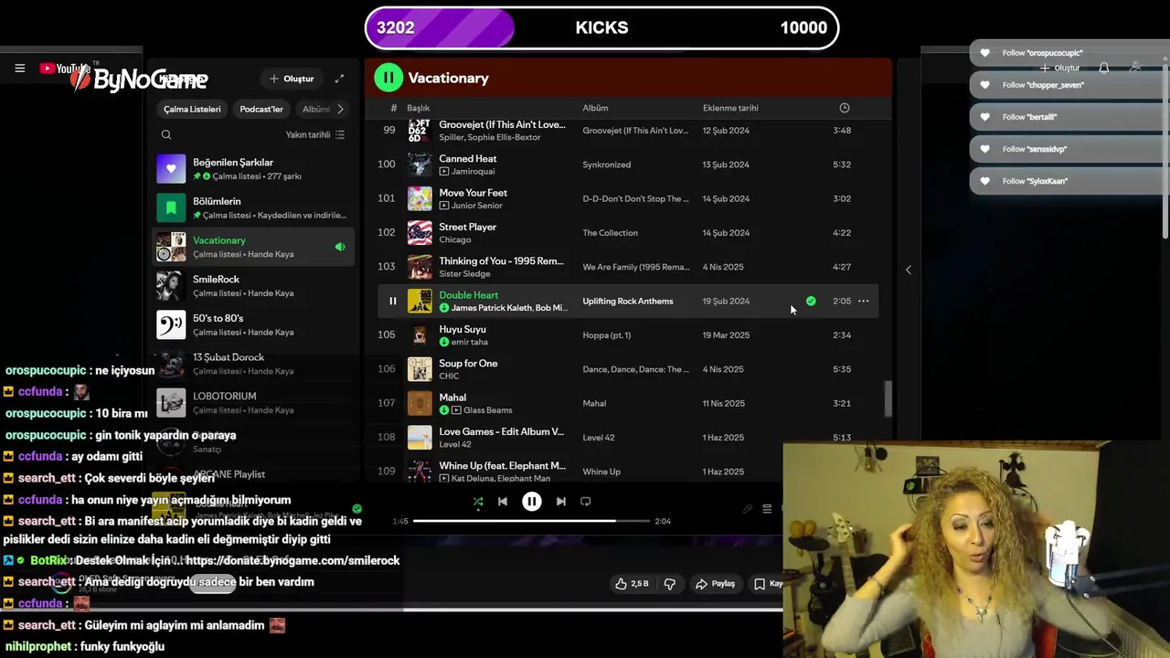This screenshot has height=658, width=1170.
Task: Open the Uplifting Rock Anthems album link
Action: [628, 301]
